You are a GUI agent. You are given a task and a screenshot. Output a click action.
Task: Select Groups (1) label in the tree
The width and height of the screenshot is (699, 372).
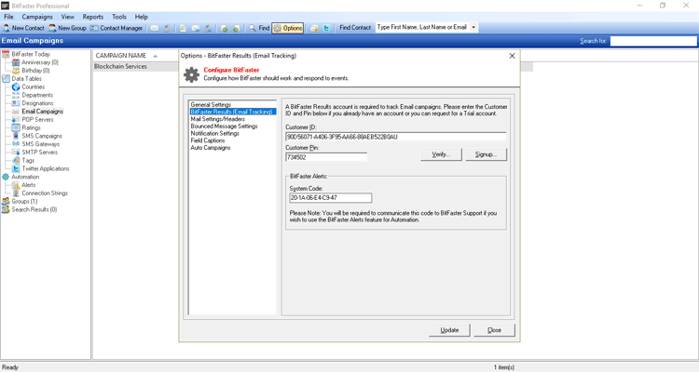click(24, 201)
